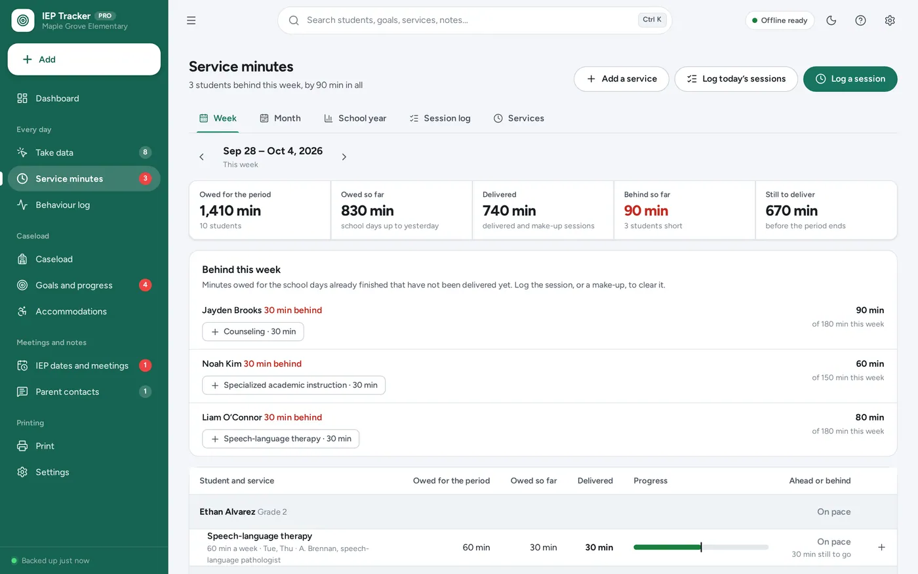Log Counseling 30 min for Jayden Brooks
Screen dimensions: 918x574
pyautogui.click(x=252, y=331)
